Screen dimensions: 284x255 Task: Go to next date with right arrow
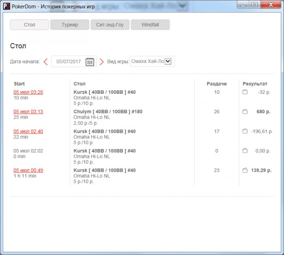101,62
